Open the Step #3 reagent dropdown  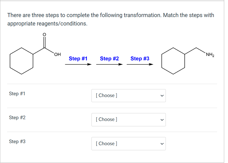pyautogui.click(x=129, y=143)
